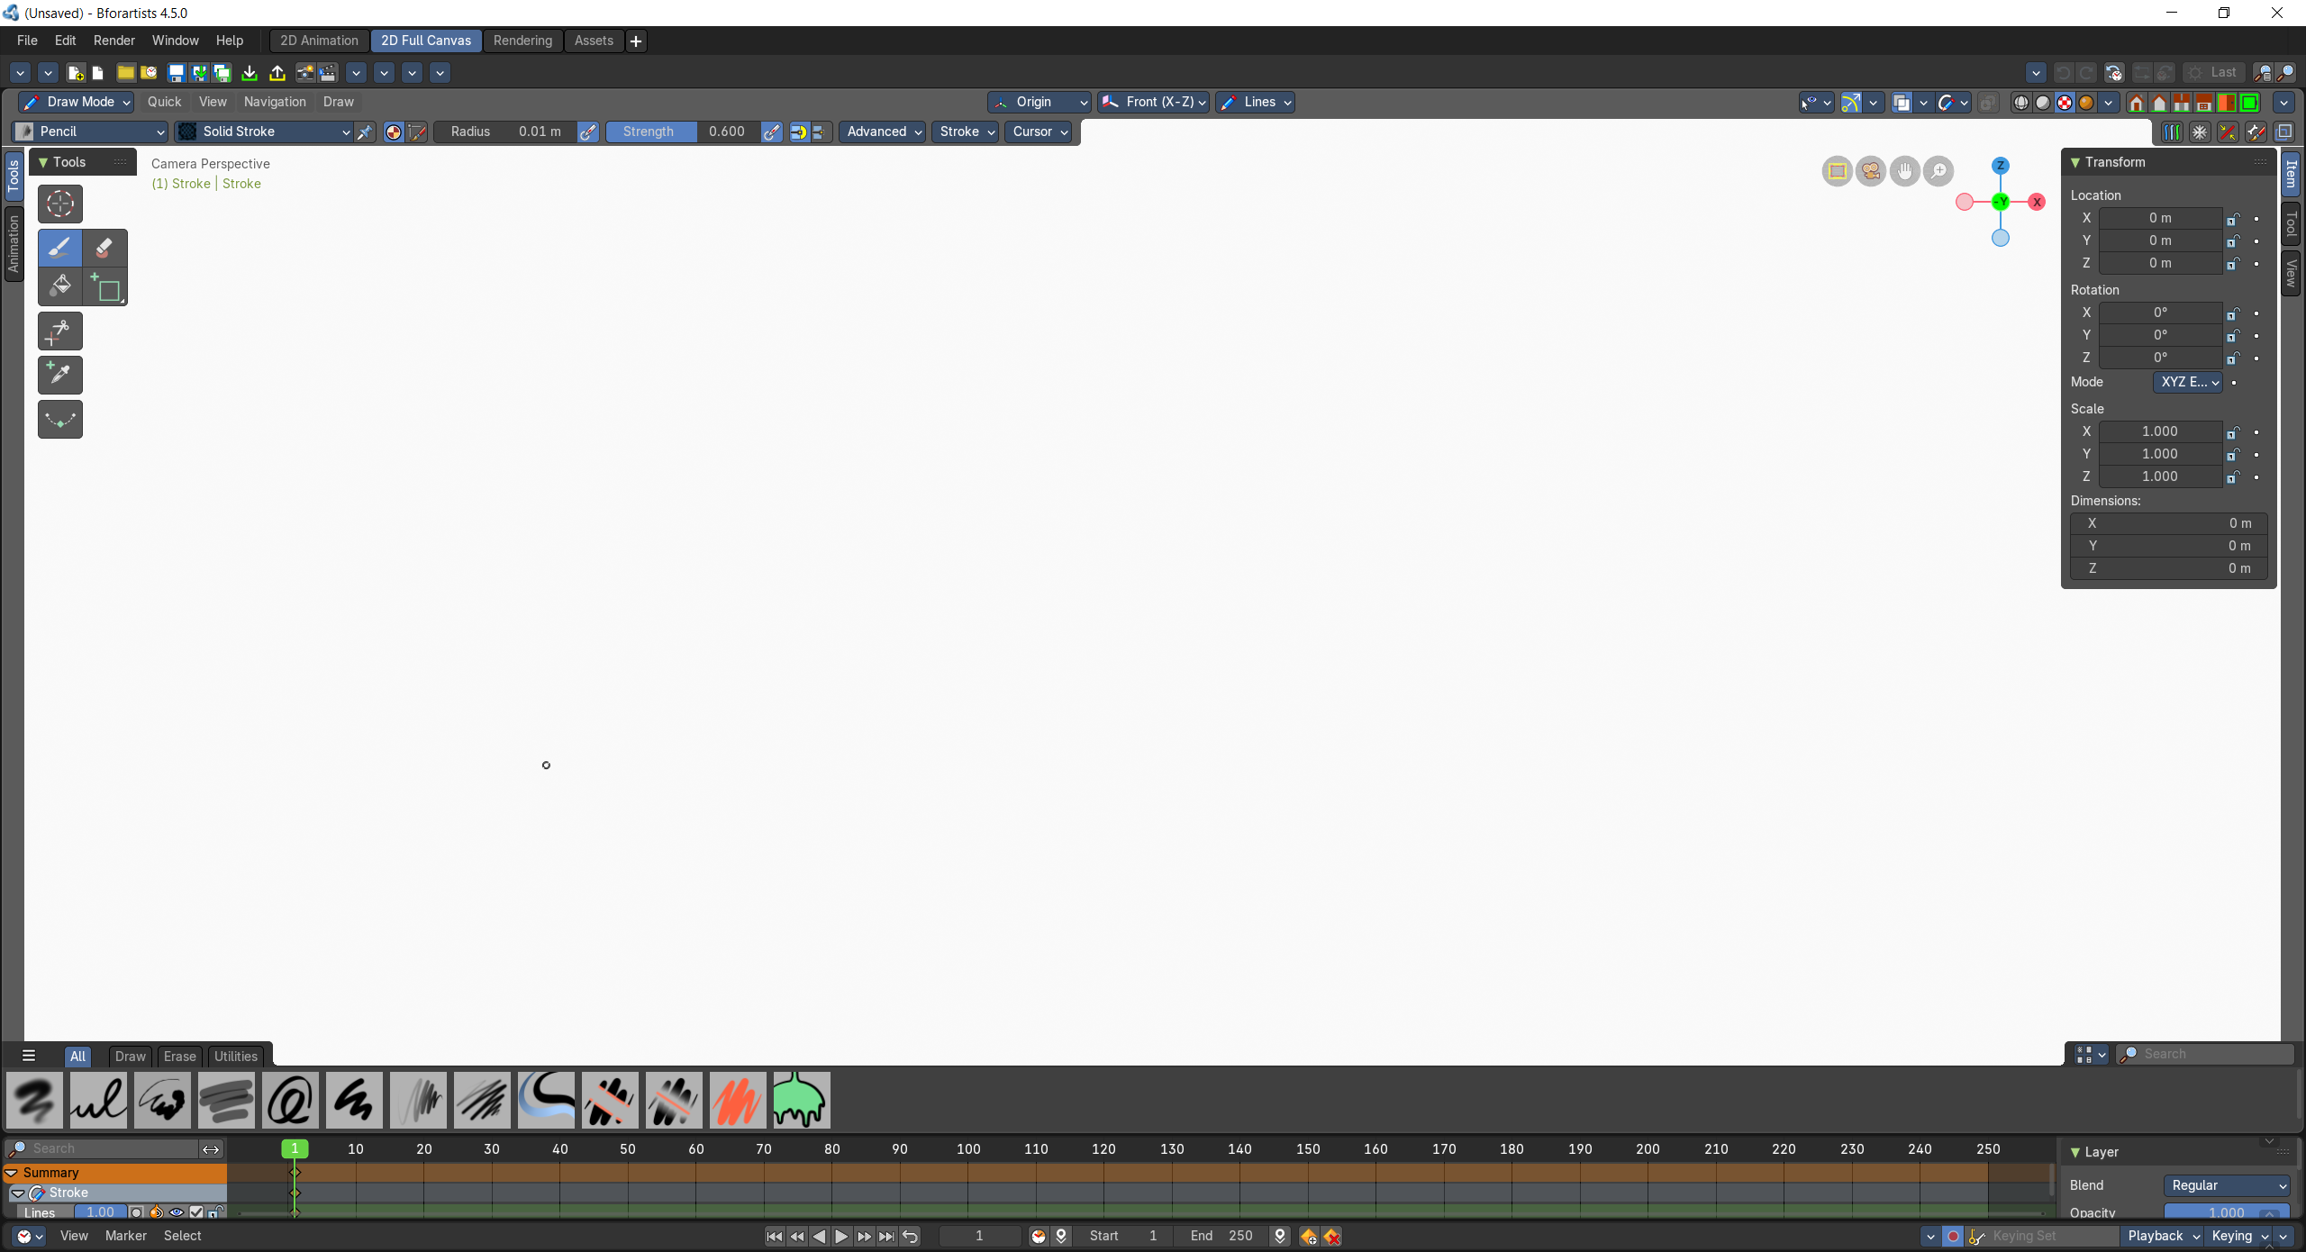Expand the Advanced popover

[x=883, y=132]
